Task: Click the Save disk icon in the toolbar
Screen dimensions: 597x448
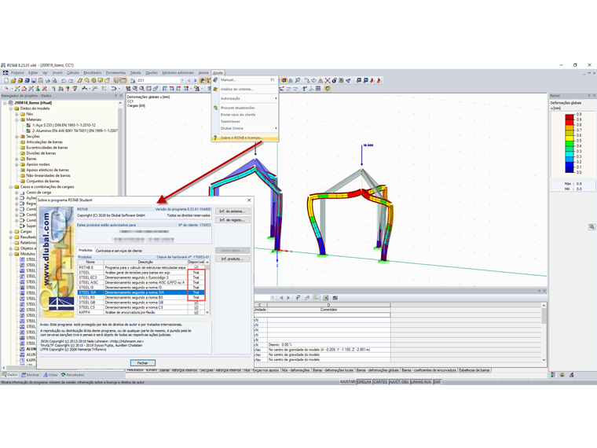Action: [x=34, y=80]
